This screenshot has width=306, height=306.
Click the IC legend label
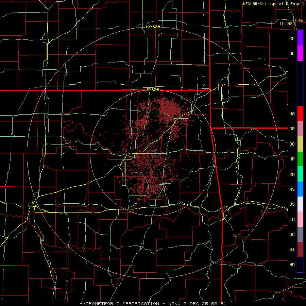(x=292, y=220)
